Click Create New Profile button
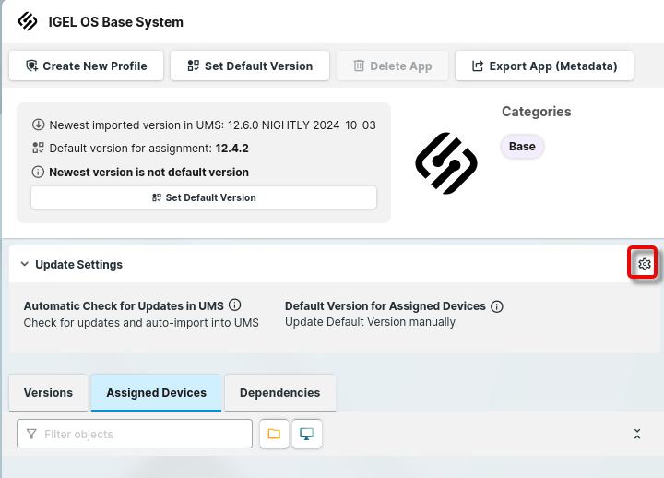664x478 pixels. click(86, 66)
